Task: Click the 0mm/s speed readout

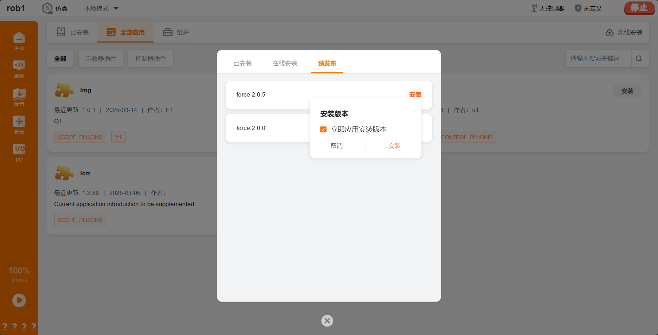Action: [x=19, y=280]
